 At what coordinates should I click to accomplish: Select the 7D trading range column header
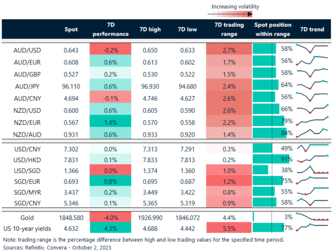pos(225,30)
